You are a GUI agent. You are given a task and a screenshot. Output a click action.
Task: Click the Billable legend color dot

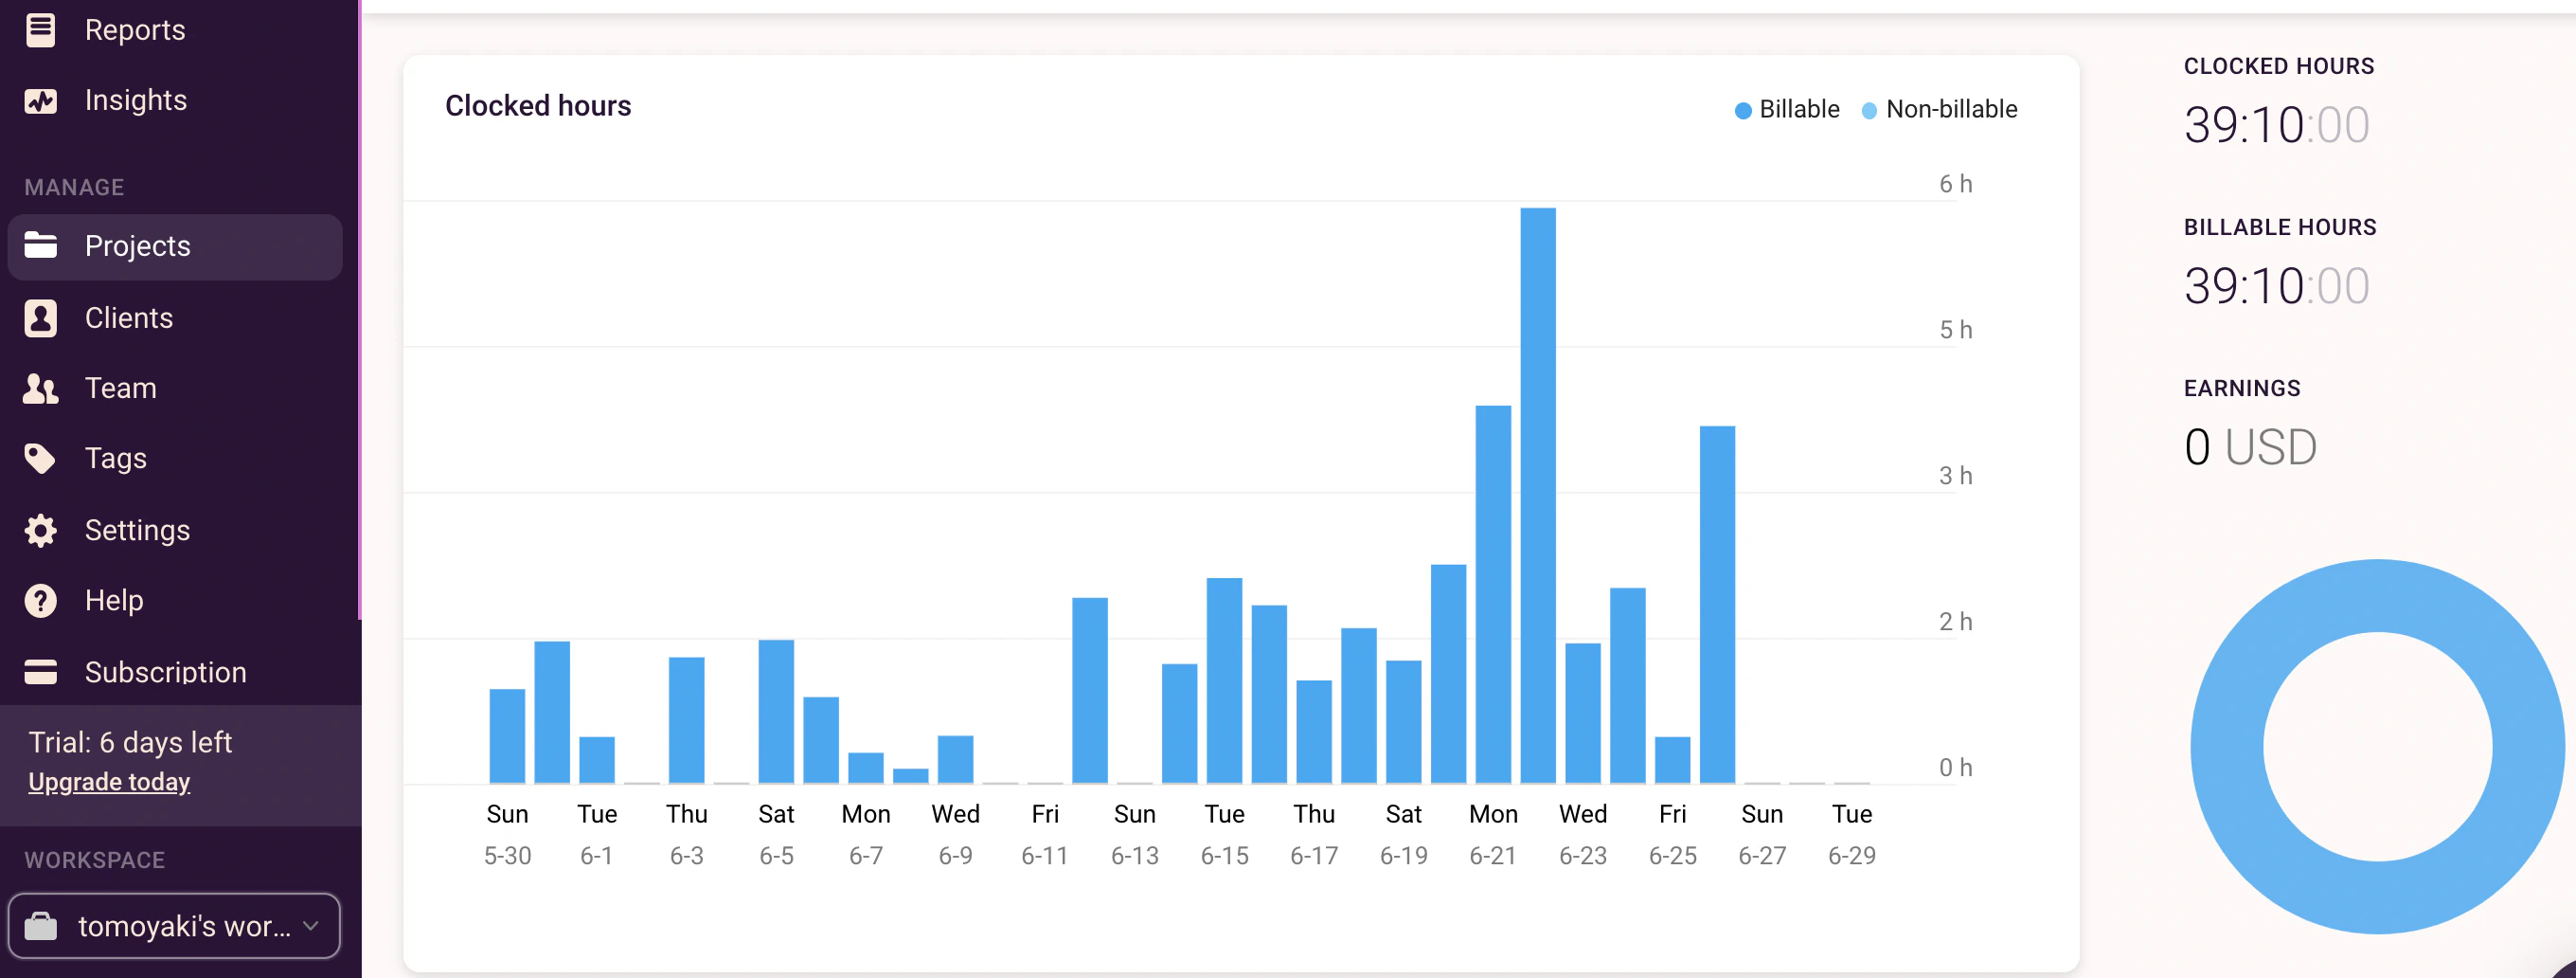pyautogui.click(x=1743, y=110)
